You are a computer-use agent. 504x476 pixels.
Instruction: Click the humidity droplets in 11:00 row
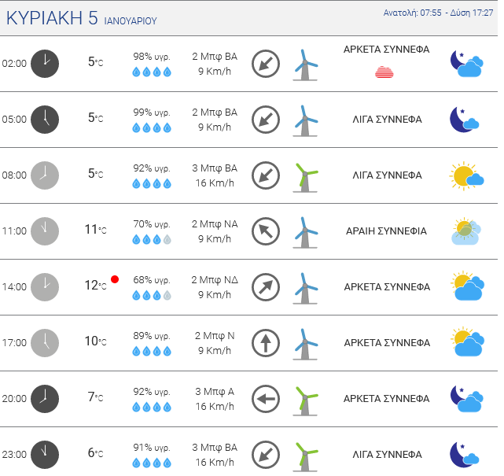(151, 239)
